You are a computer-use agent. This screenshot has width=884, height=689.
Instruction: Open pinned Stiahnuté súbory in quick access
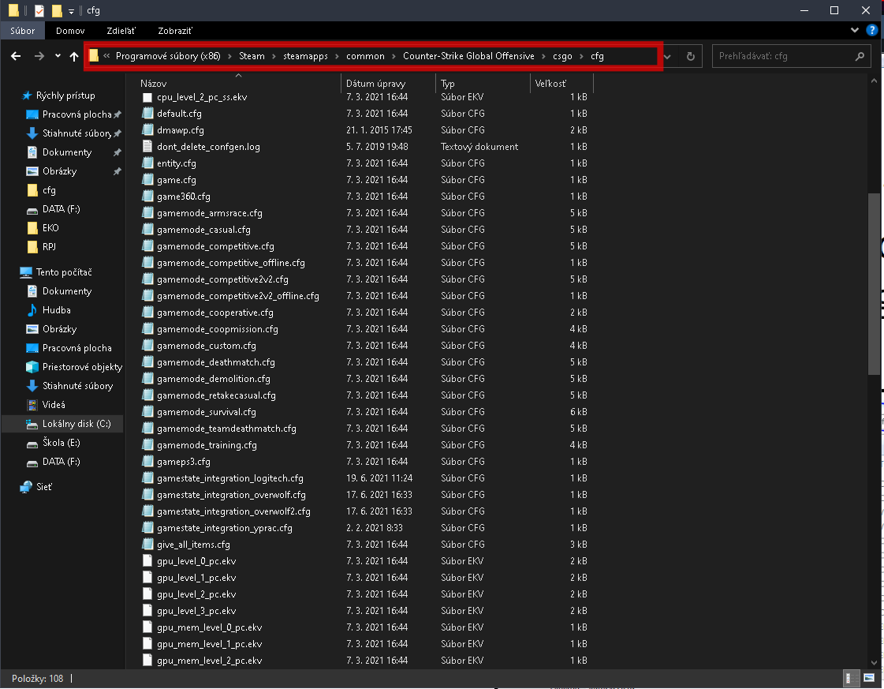coord(76,133)
